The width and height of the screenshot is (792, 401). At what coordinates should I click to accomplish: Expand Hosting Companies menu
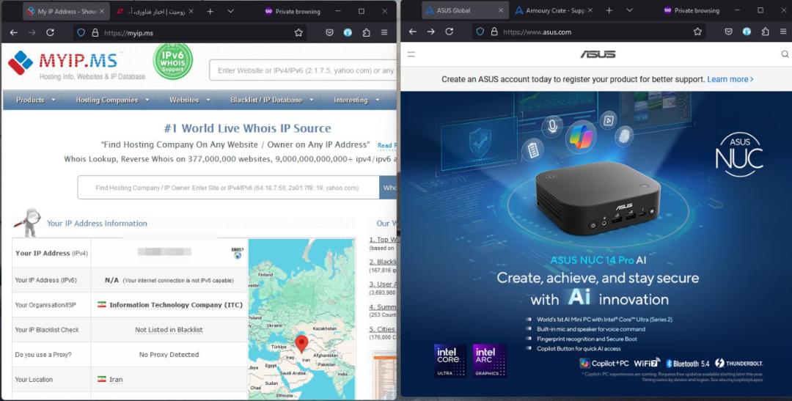[x=112, y=100]
